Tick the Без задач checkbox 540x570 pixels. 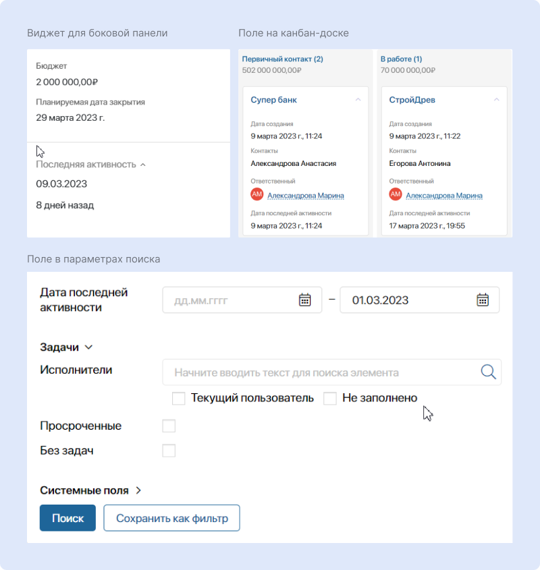(x=169, y=451)
